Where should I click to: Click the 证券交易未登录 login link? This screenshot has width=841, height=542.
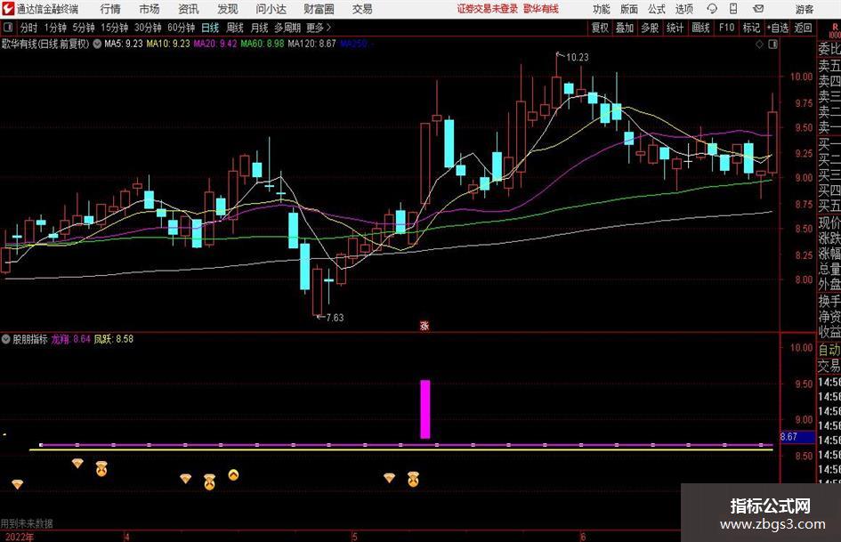[488, 9]
